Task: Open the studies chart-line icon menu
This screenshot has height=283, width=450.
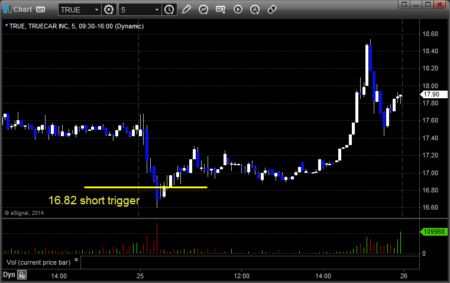Action: (x=203, y=9)
